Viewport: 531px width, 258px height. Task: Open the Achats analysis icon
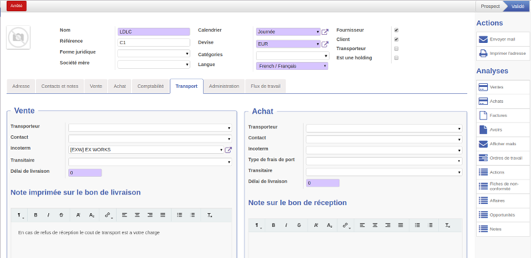click(x=483, y=101)
